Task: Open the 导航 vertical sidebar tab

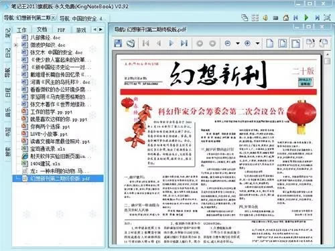Action: point(8,73)
